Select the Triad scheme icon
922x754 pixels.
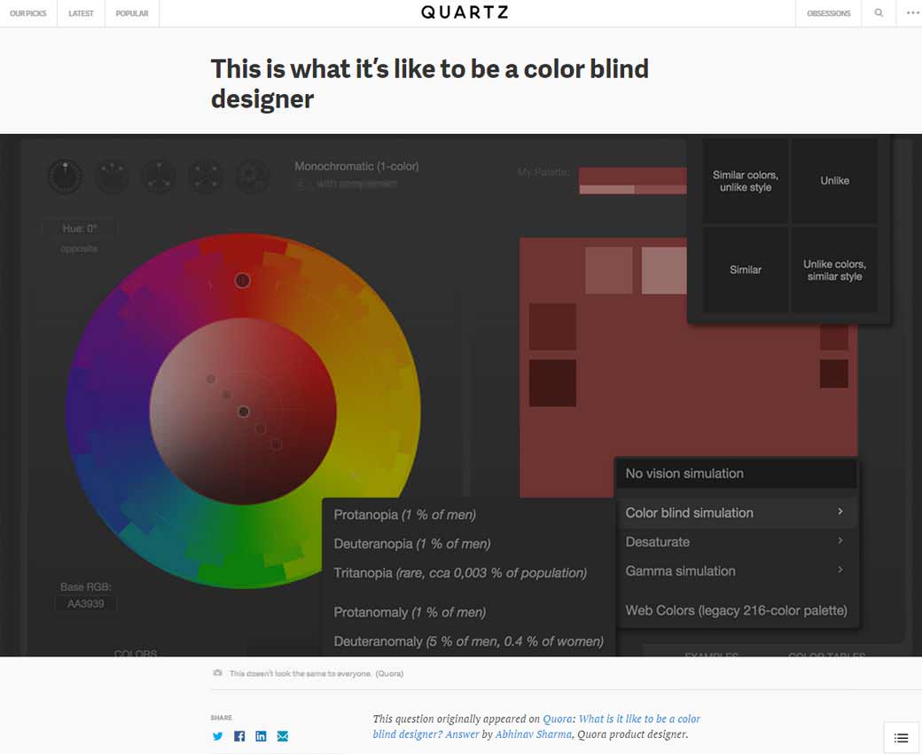tap(159, 176)
